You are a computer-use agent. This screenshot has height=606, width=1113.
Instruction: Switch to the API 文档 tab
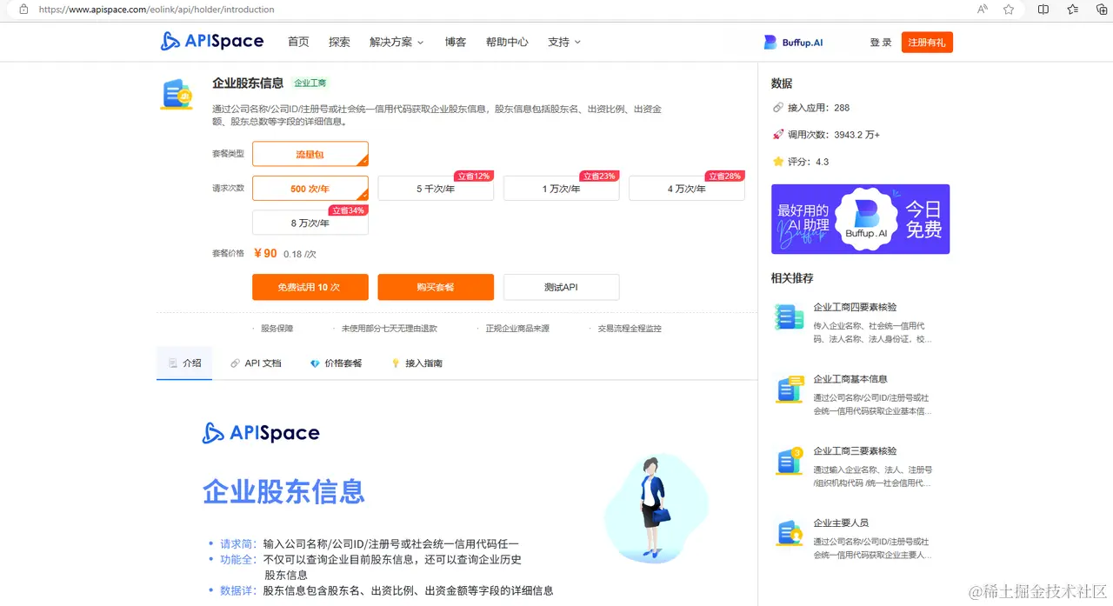click(x=256, y=363)
